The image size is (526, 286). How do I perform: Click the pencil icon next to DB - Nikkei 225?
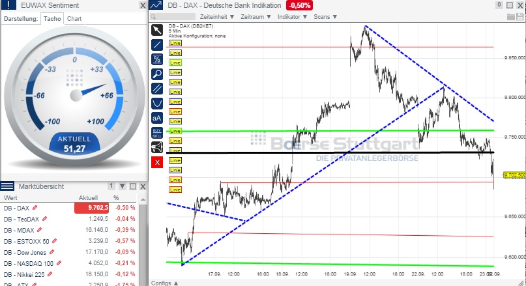50,274
